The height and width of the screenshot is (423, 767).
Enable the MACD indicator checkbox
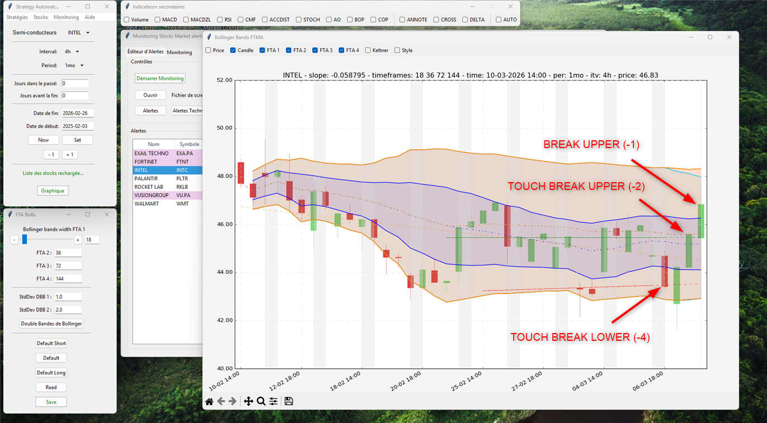tap(158, 20)
